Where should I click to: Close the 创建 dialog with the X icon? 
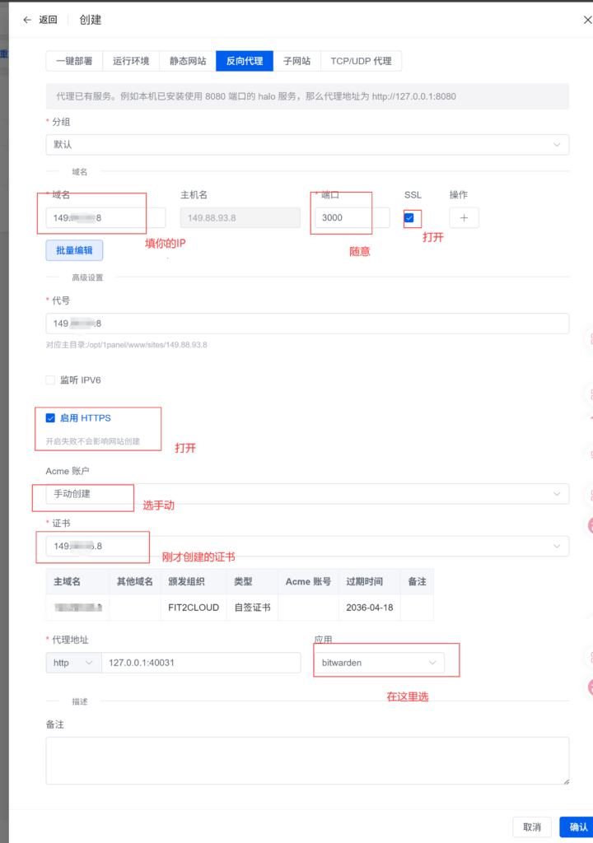pos(587,20)
